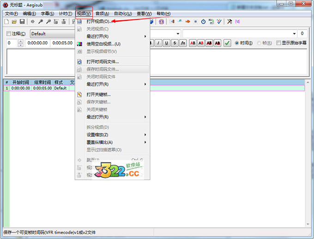The width and height of the screenshot is (314, 239).
Task: Expand the 设置缩放(Z) submenu
Action: click(x=113, y=135)
